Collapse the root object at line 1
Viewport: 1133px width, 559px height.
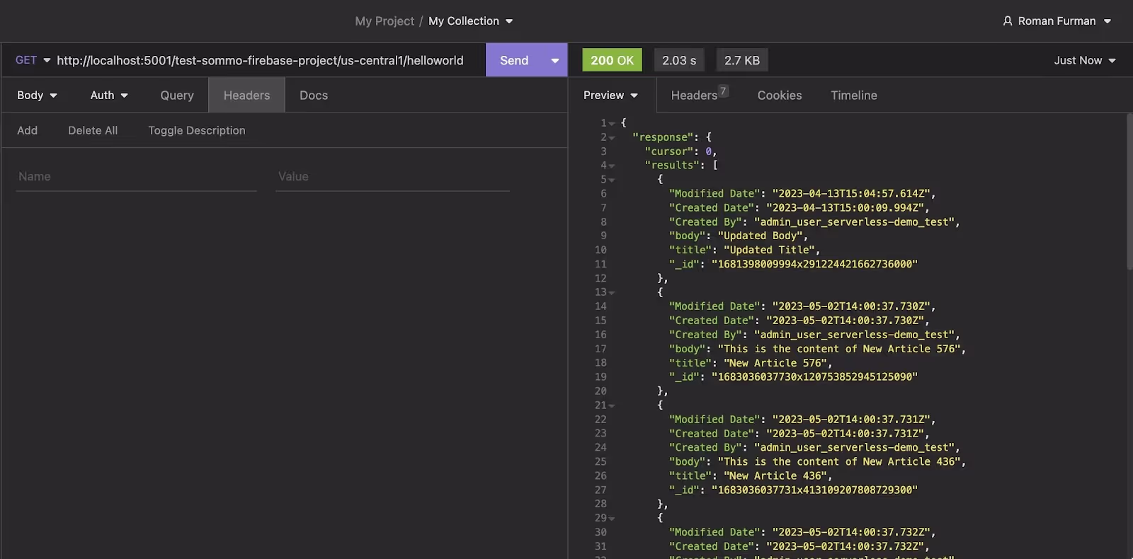[x=612, y=124]
